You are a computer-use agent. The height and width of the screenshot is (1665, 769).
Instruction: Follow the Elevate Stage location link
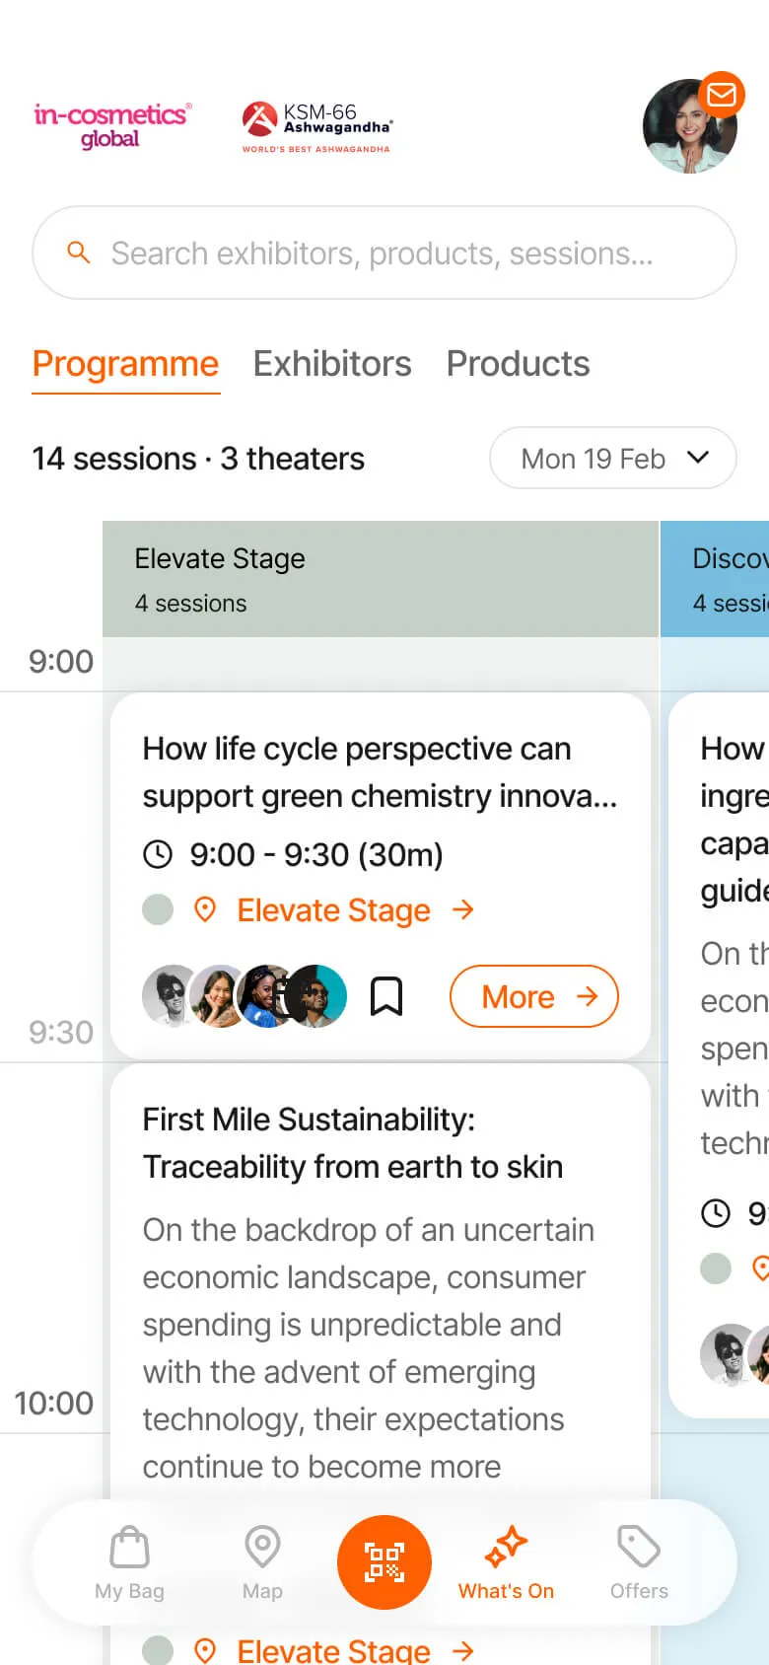click(x=334, y=909)
